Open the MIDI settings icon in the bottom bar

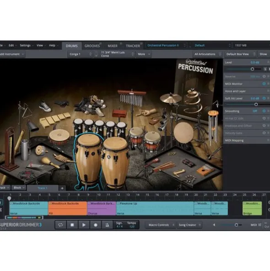[260, 225]
